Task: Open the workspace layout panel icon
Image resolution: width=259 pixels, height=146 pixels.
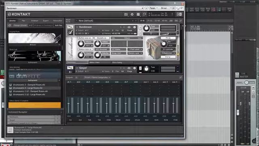Action: [x=138, y=15]
